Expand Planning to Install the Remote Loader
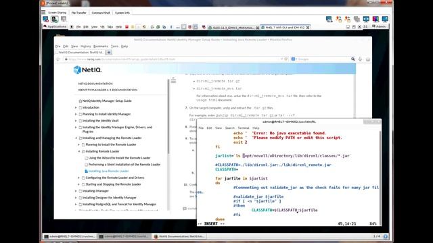Image resolution: width=433 pixels, height=243 pixels. 79,144
